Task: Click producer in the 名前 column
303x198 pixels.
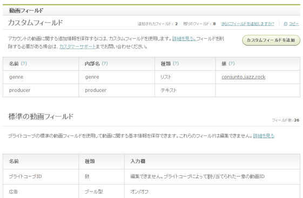Action: click(x=19, y=90)
